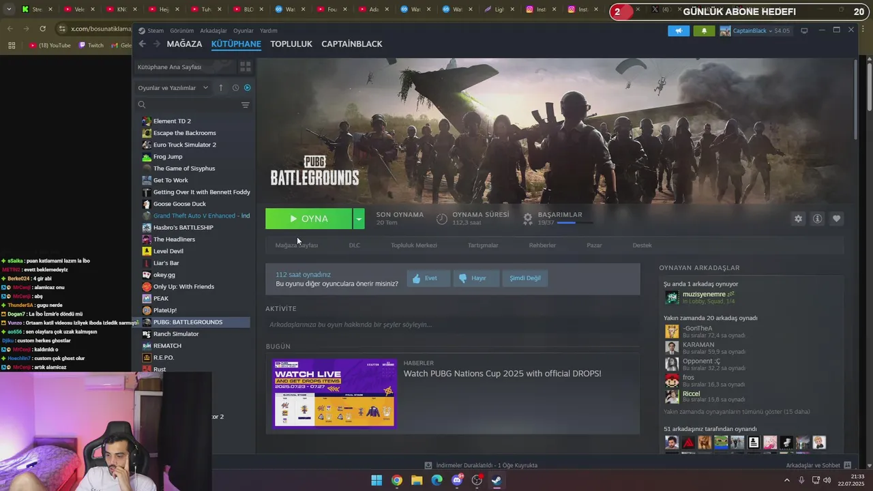This screenshot has height=491, width=873.
Task: Open CaptainBlack account dropdown
Action: 755,31
